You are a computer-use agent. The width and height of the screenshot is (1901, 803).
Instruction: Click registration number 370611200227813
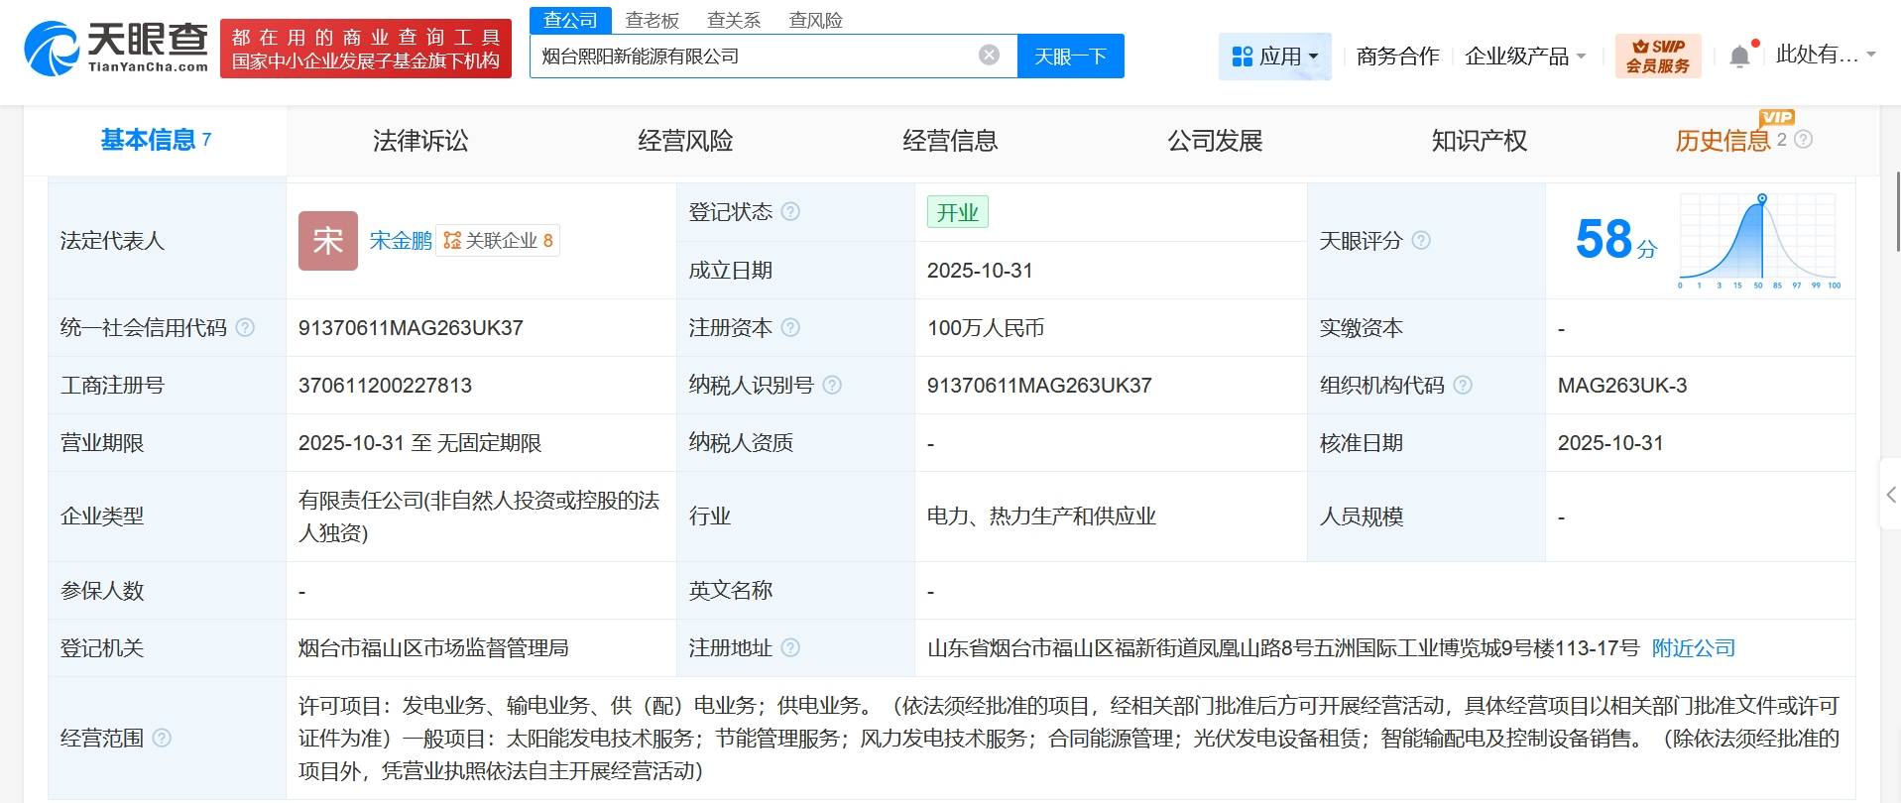pyautogui.click(x=385, y=385)
